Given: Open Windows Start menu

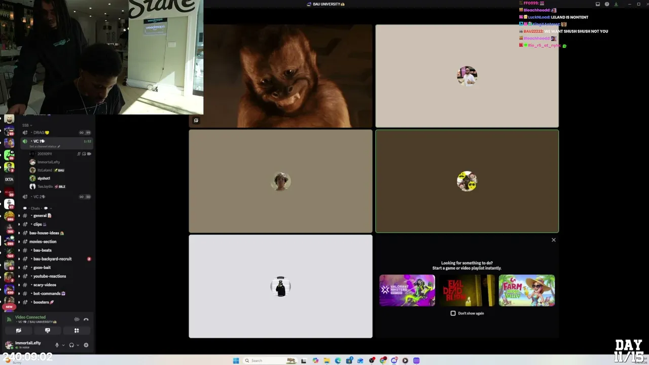Looking at the screenshot, I should 236,360.
